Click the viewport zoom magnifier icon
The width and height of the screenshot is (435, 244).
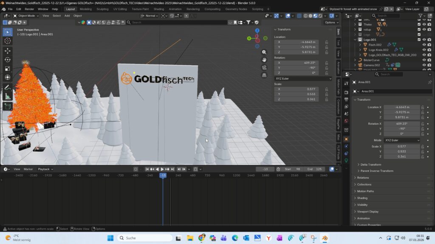click(x=264, y=52)
